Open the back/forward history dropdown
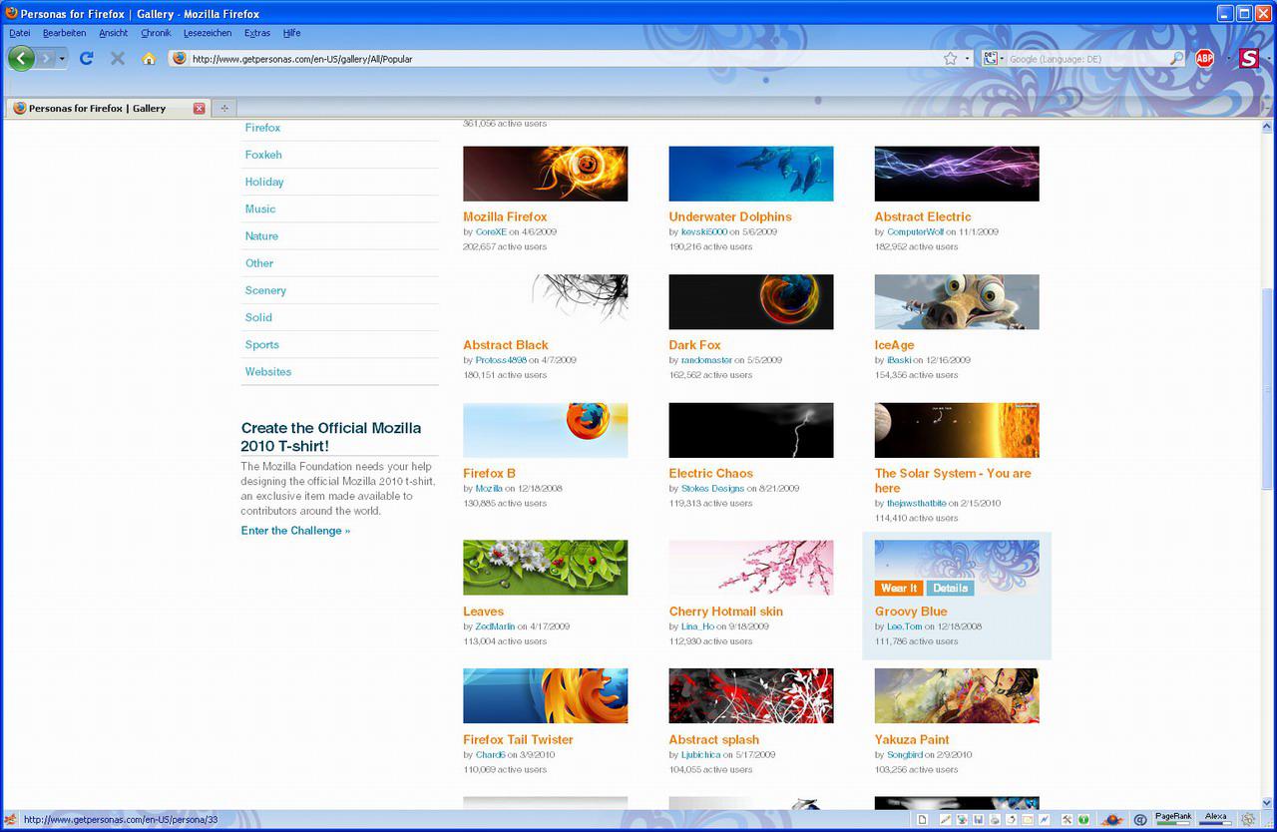Screen dimensions: 1277x832 62,59
